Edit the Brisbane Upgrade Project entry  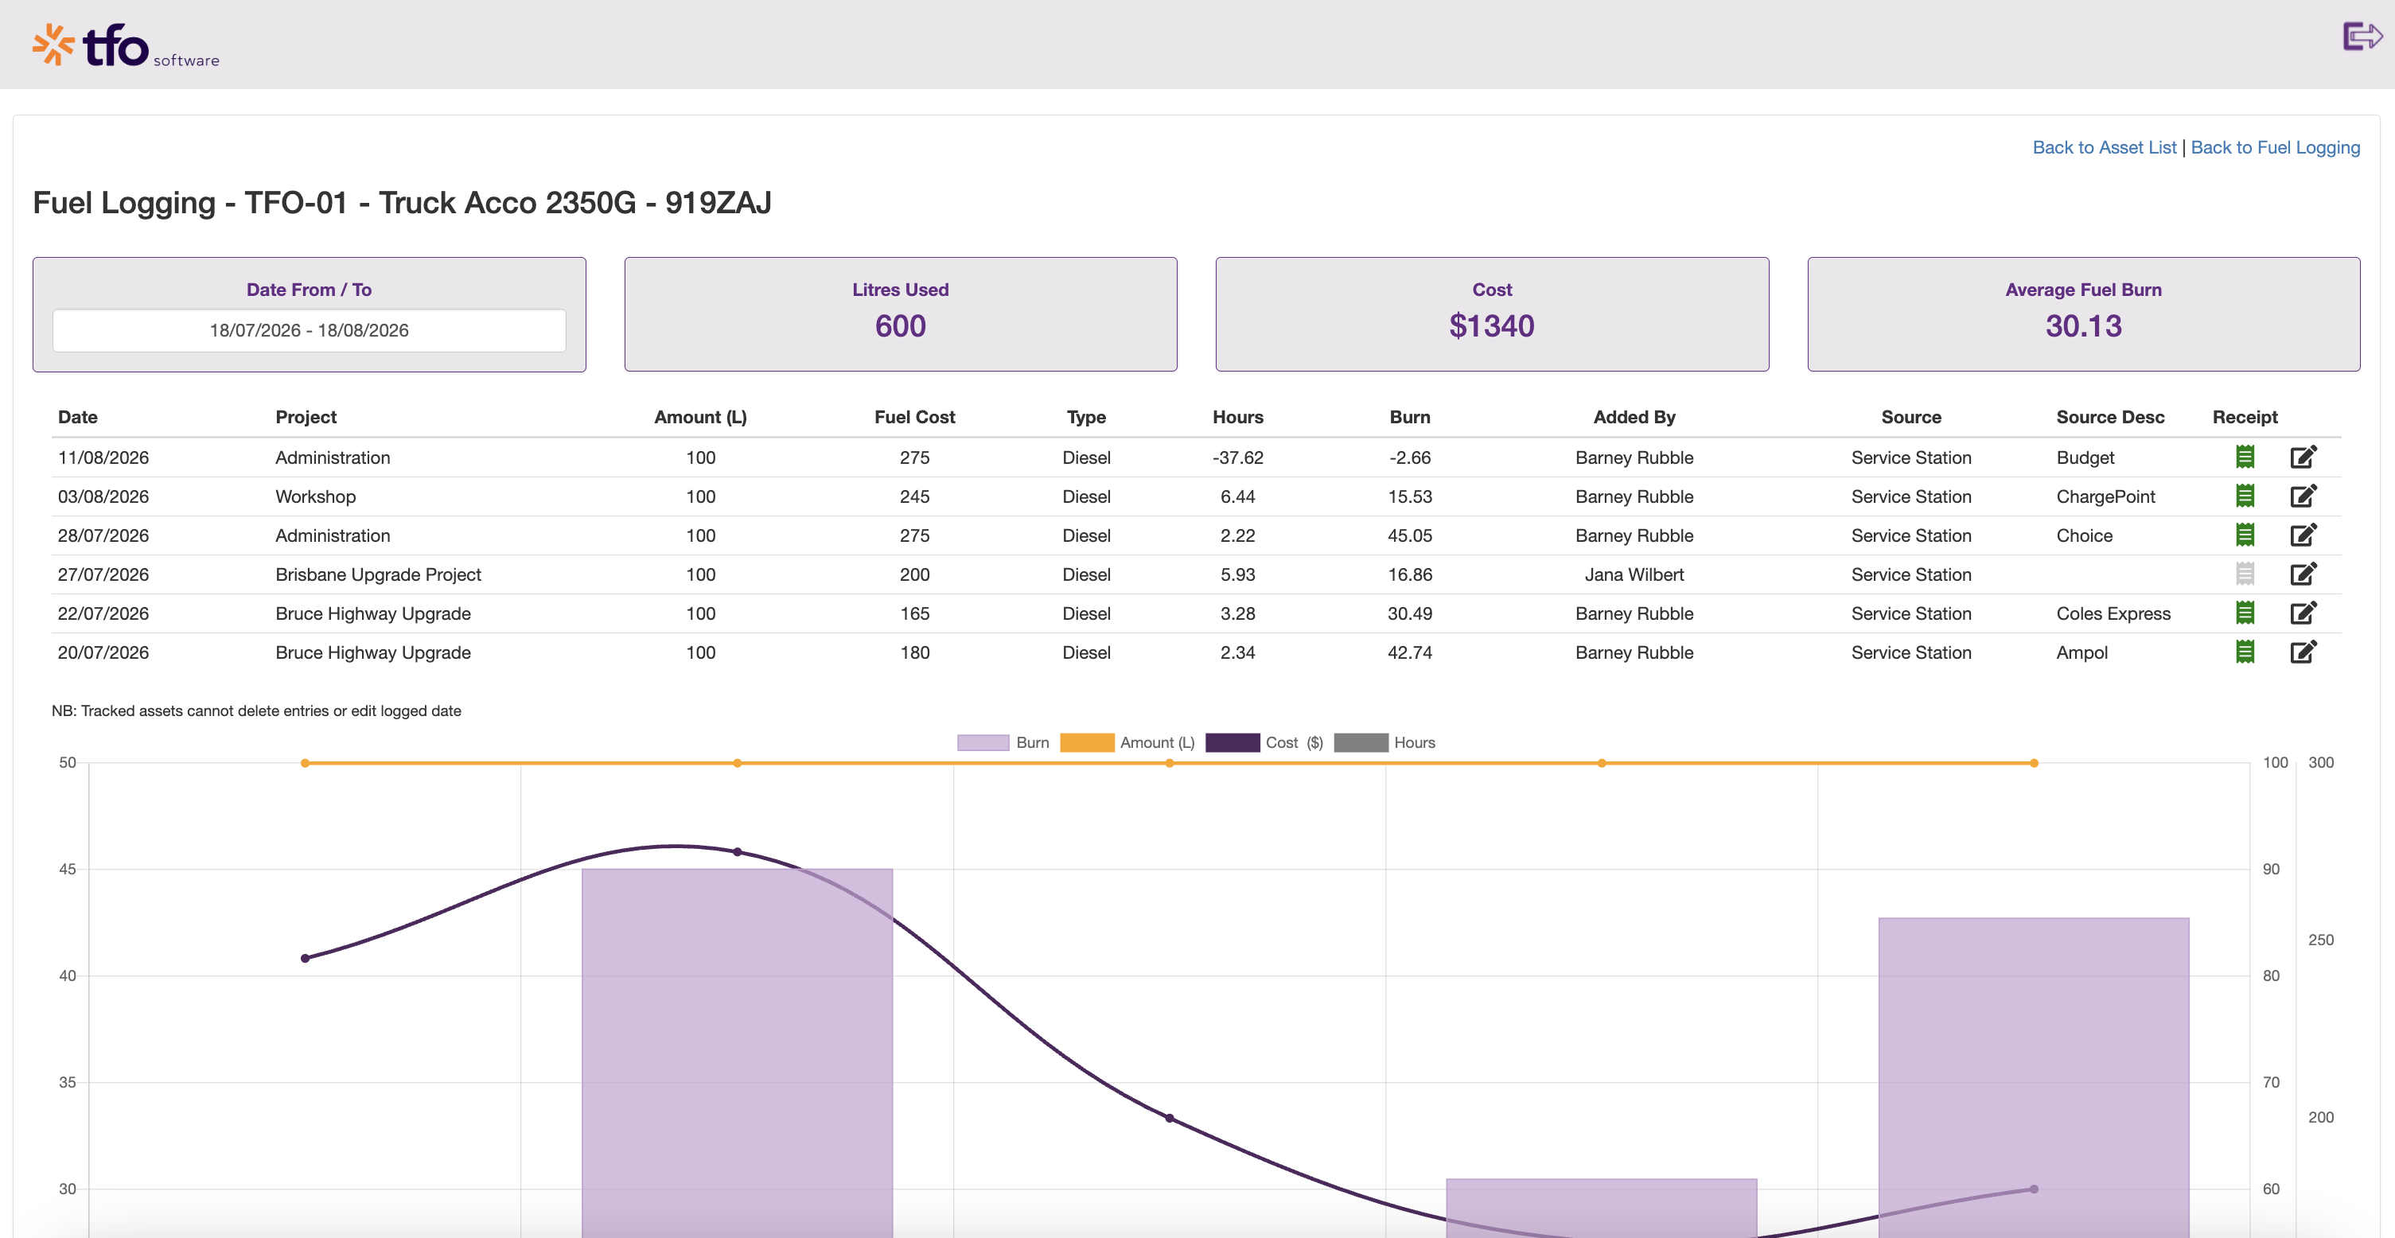pos(2303,574)
